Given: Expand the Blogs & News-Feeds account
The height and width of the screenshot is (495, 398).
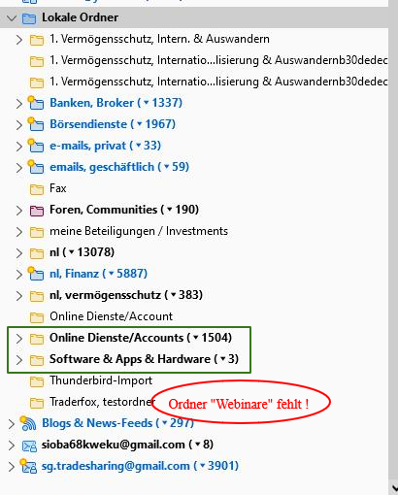Looking at the screenshot, I should coord(12,424).
